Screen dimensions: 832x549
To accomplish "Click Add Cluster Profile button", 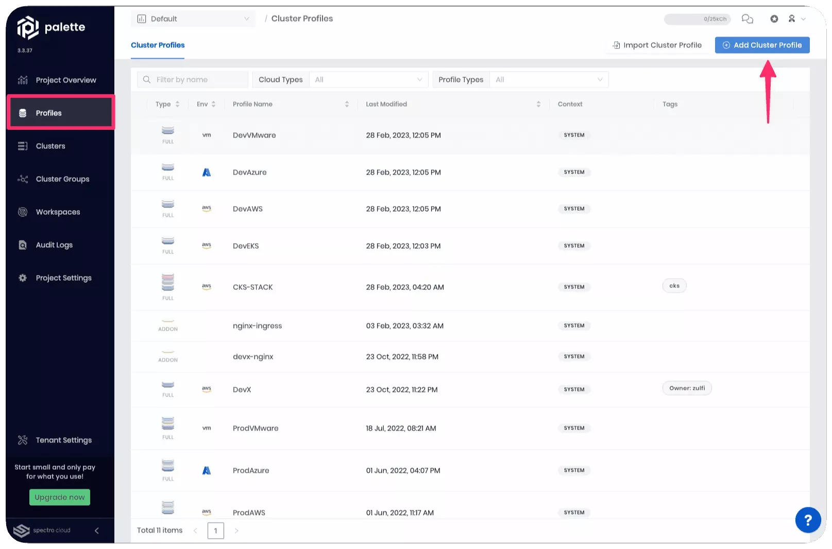I will pyautogui.click(x=762, y=45).
